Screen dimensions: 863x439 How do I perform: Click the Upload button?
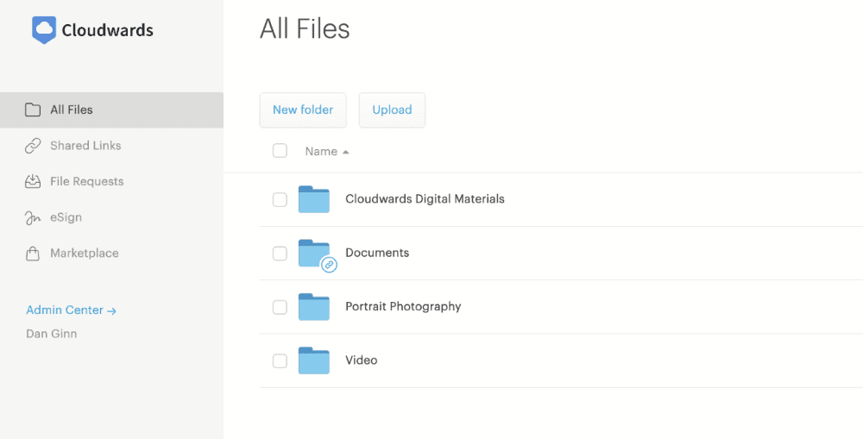[393, 110]
